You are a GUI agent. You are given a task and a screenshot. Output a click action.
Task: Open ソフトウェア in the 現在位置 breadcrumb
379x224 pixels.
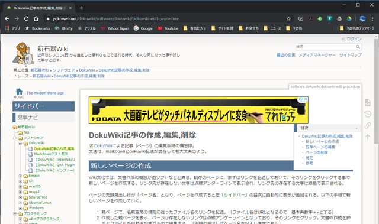(x=64, y=70)
